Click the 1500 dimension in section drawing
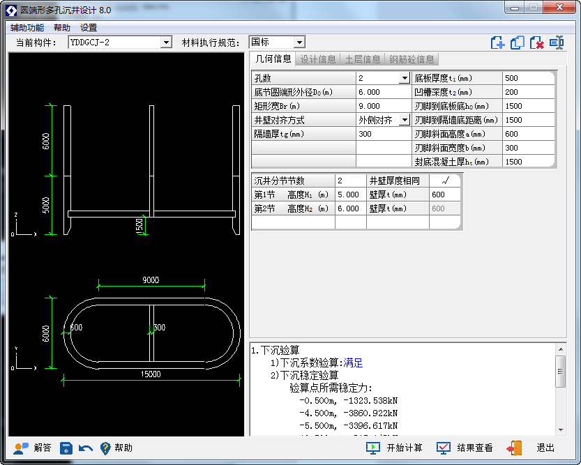Viewport: 581px width, 465px height. [x=139, y=226]
